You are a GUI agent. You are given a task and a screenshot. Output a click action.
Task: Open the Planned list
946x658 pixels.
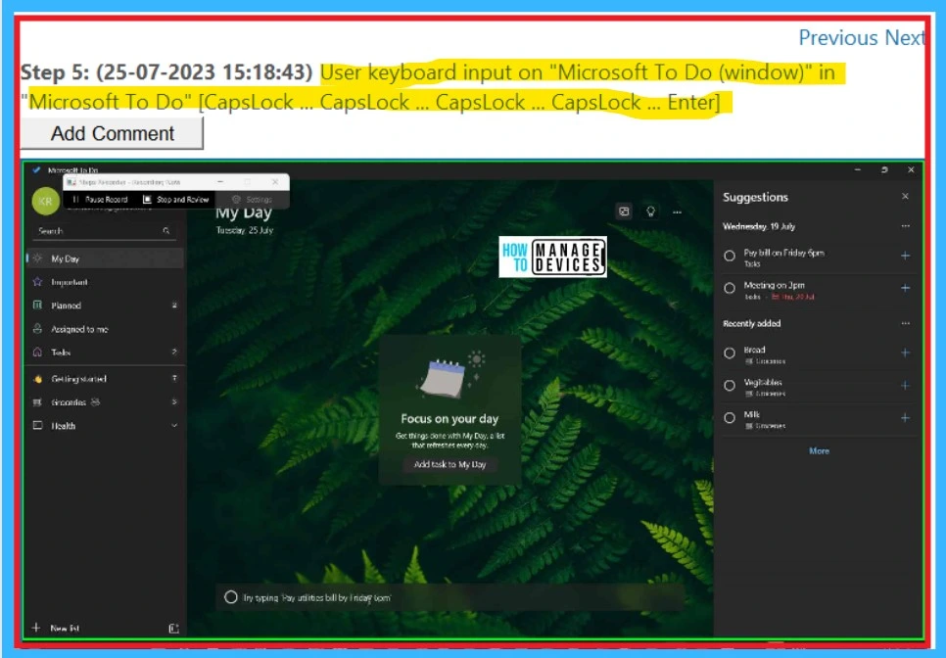pos(105,305)
